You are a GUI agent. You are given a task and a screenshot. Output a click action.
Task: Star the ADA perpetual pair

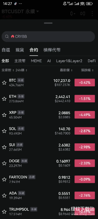tap(4, 195)
